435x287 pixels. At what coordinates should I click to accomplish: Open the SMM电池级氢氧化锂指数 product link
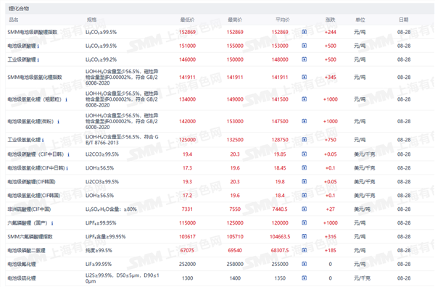(35, 77)
